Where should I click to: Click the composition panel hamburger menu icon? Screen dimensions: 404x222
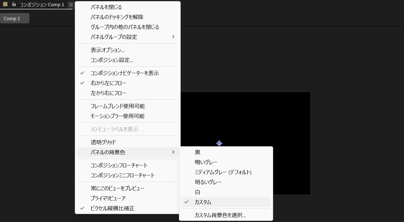pyautogui.click(x=71, y=5)
